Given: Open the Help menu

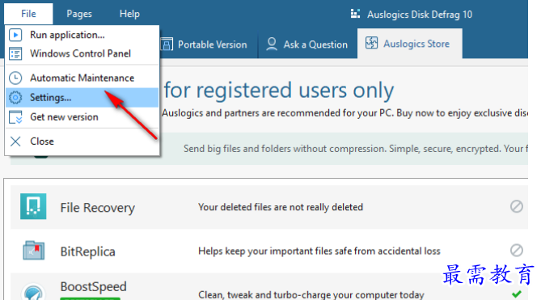Looking at the screenshot, I should coord(129,14).
